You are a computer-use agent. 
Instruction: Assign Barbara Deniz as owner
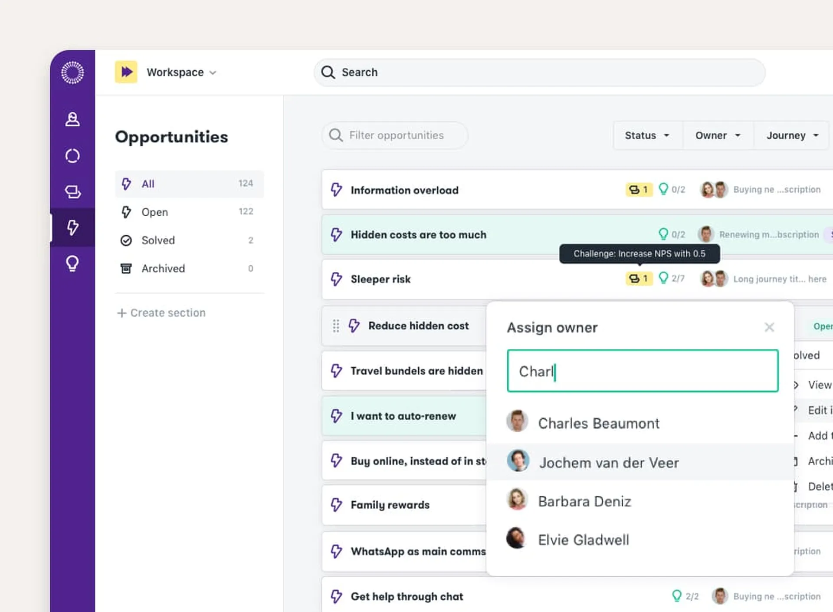[x=640, y=501]
